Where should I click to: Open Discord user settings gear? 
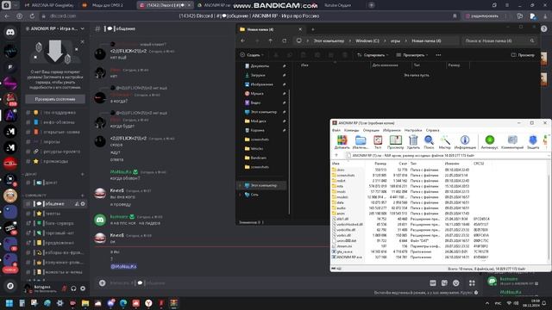click(83, 288)
